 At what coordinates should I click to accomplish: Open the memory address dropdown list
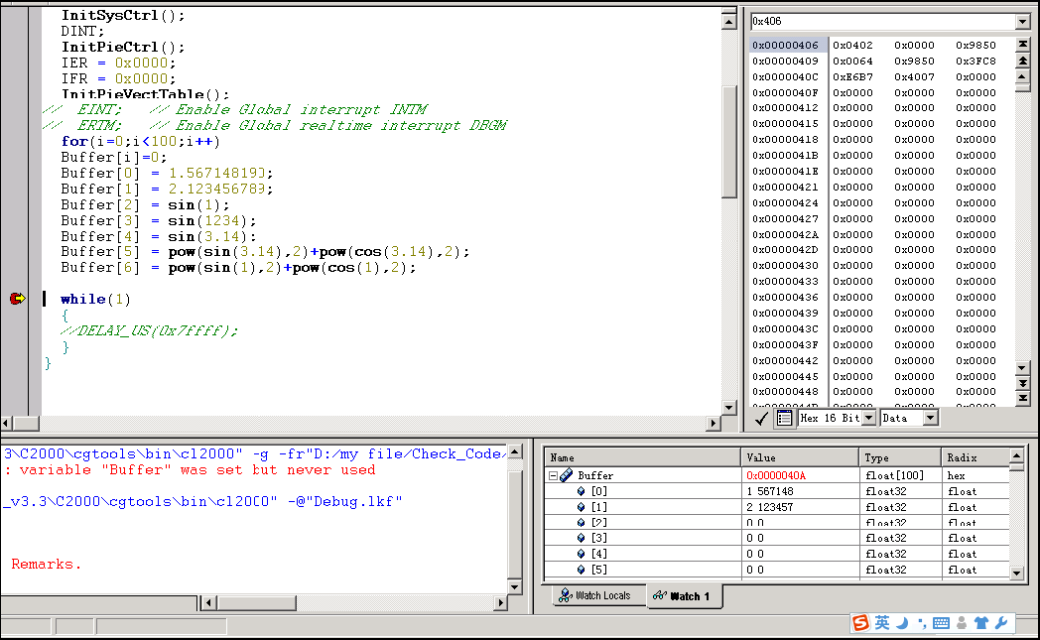coord(1023,22)
